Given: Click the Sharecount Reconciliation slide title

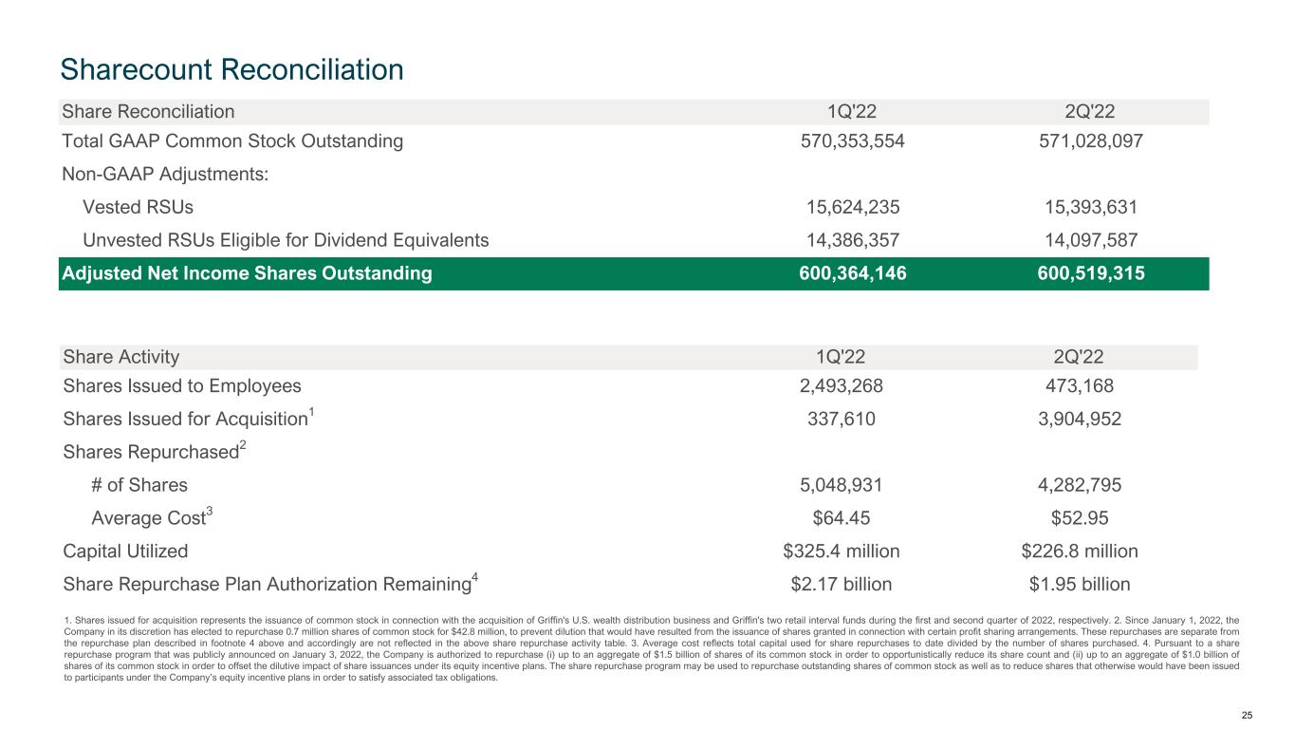Looking at the screenshot, I should pyautogui.click(x=231, y=68).
